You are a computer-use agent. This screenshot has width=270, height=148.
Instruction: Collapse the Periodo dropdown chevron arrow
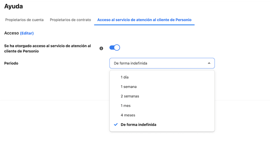(209, 63)
